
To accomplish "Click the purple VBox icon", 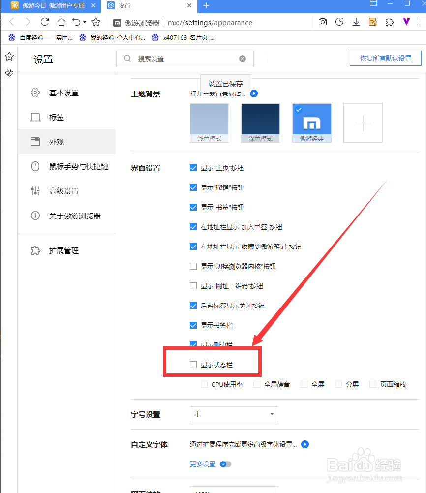I will (x=406, y=22).
